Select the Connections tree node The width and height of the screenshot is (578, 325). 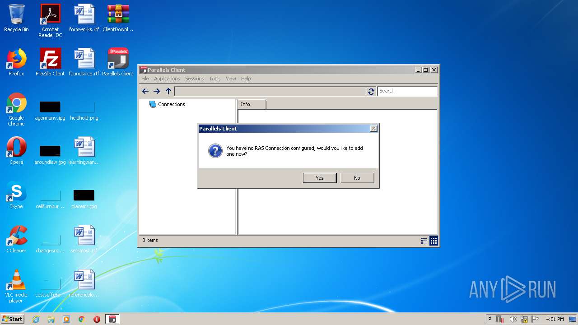pyautogui.click(x=167, y=104)
